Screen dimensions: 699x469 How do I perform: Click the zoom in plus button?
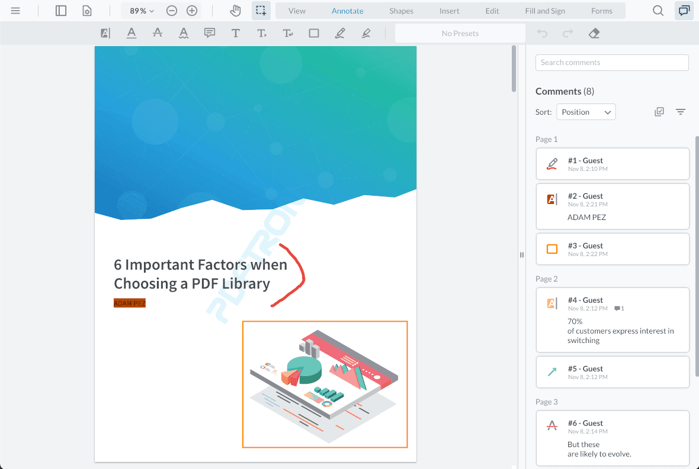(192, 11)
